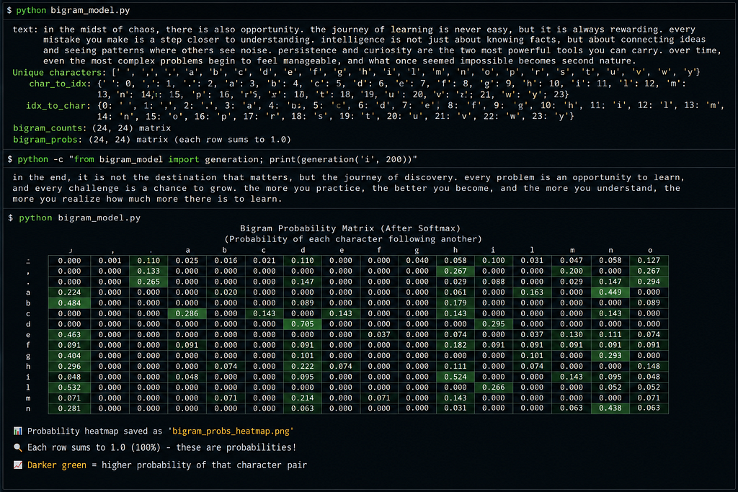Select matrix cell 0.182 in row f
This screenshot has height=492, width=738.
coord(455,345)
